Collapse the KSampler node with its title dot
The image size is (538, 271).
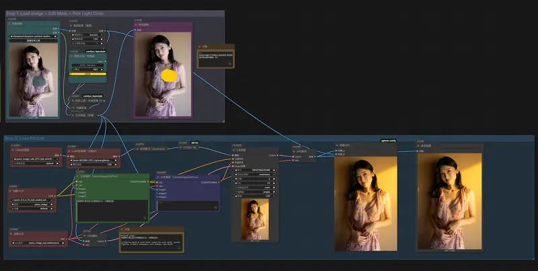[x=235, y=150]
